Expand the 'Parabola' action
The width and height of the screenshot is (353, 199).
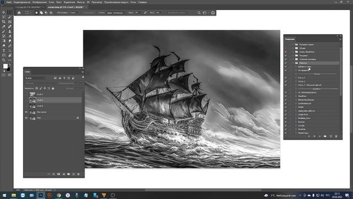point(296,129)
